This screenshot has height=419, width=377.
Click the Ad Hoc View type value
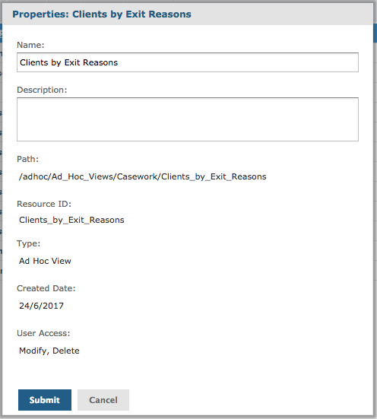pyautogui.click(x=45, y=261)
